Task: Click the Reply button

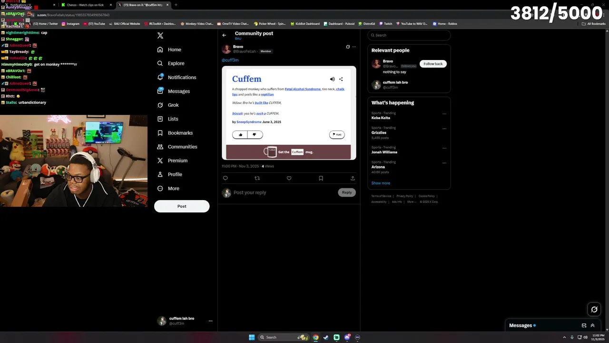Action: [347, 192]
